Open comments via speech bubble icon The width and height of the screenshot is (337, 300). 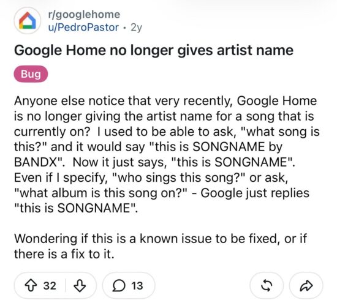click(119, 285)
